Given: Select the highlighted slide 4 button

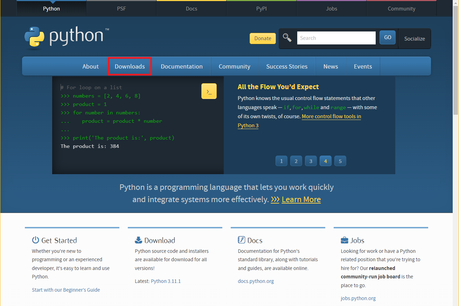Looking at the screenshot, I should [326, 161].
